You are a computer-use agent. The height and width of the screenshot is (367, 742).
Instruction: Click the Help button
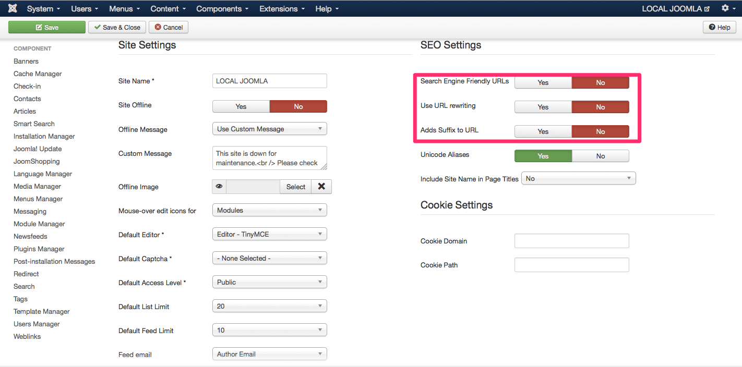click(719, 27)
